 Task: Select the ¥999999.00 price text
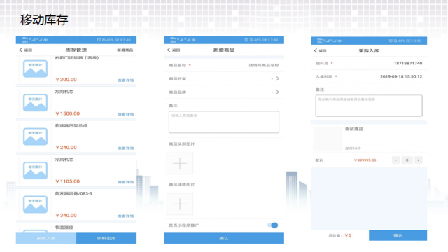365,160
